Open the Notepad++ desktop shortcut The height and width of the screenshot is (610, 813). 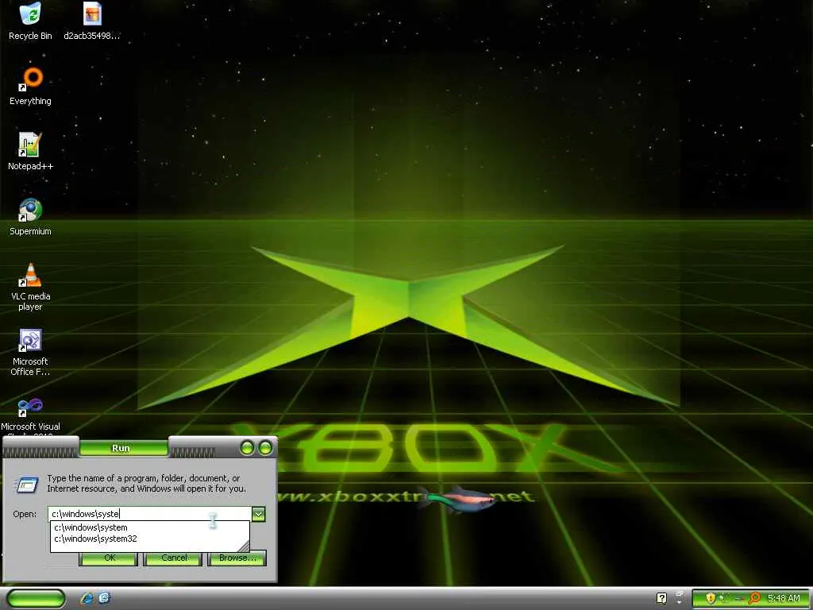(30, 151)
